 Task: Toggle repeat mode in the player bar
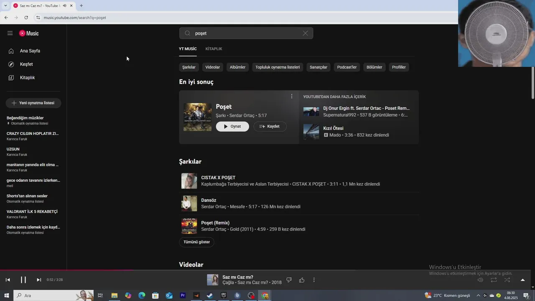click(x=494, y=280)
